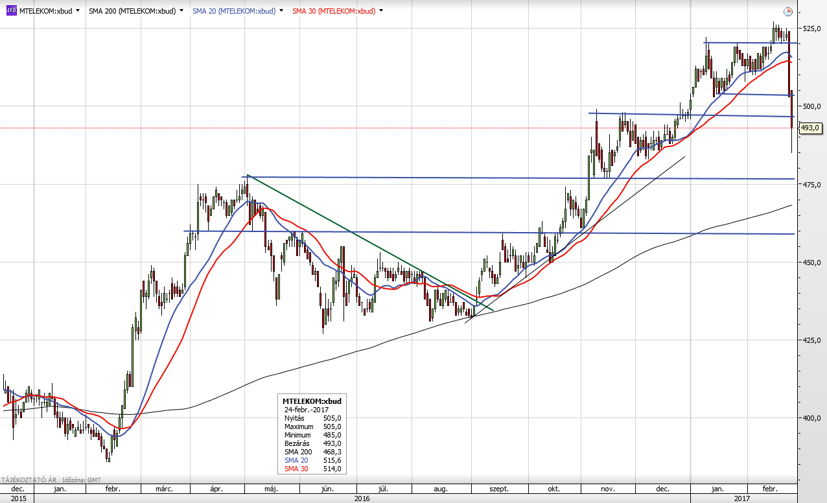Click the ápr. month label on time axis
Image resolution: width=827 pixels, height=503 pixels.
pyautogui.click(x=218, y=489)
